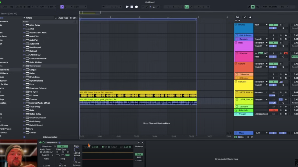Screen dimensions: 298x167
Task: Open the Audio From 10-VR 150 dropdown
Action: click(47, 152)
